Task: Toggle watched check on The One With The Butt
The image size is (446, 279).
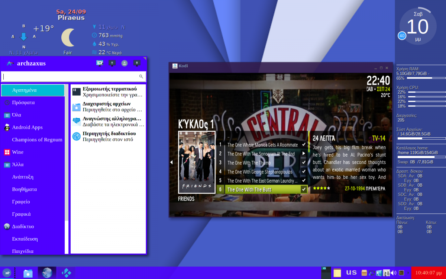Action: [304, 190]
